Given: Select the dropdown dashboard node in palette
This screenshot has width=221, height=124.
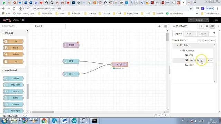Looking at the screenshot, I should tap(13, 85).
